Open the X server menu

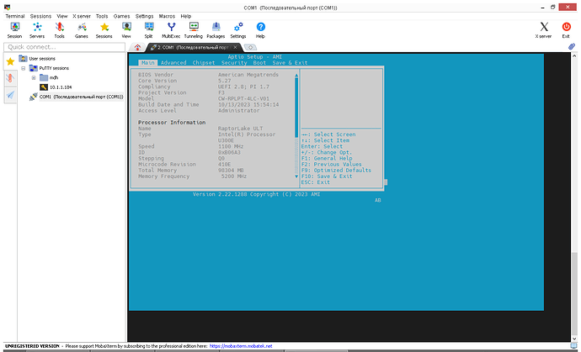click(x=82, y=16)
